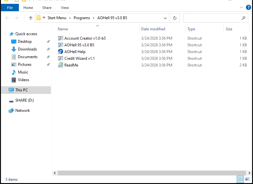The height and width of the screenshot is (184, 253).
Task: Open Desktop in navigation pane
Action: [25, 42]
